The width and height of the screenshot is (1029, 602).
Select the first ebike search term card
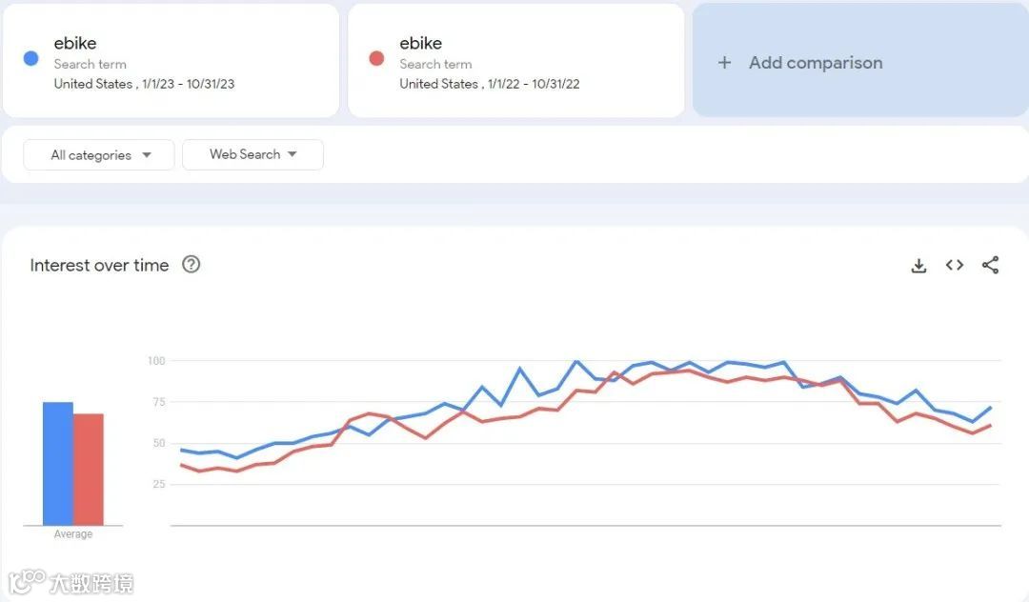pyautogui.click(x=171, y=60)
